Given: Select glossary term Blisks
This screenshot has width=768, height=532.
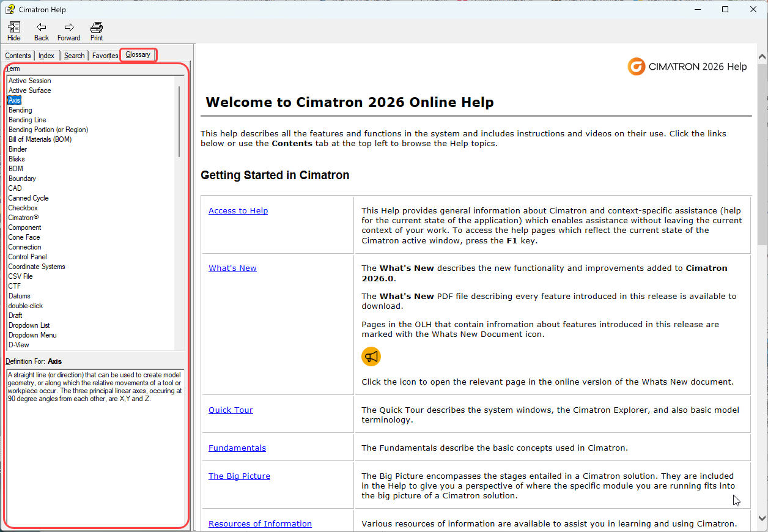Looking at the screenshot, I should (x=17, y=159).
